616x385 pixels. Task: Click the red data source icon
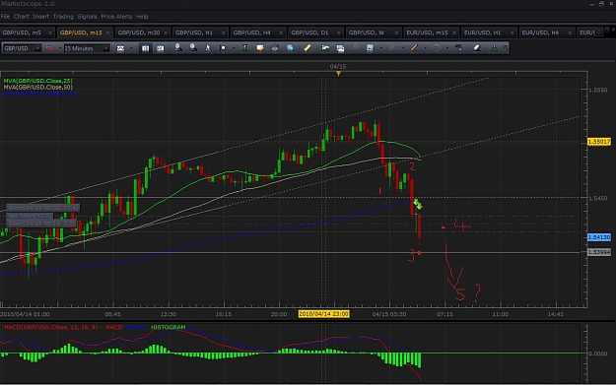click(50, 48)
